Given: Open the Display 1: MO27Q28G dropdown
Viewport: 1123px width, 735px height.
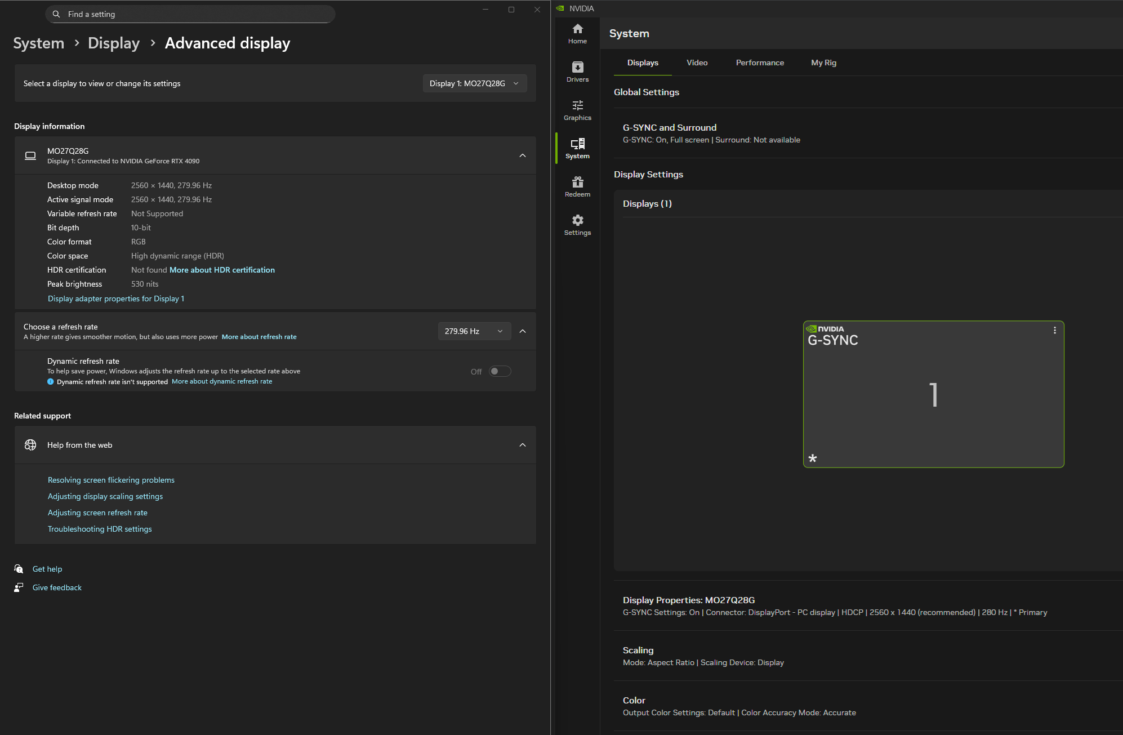Looking at the screenshot, I should pos(474,83).
